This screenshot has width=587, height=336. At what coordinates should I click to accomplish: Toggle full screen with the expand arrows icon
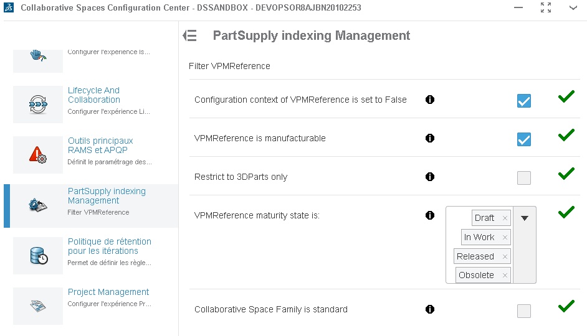point(546,7)
